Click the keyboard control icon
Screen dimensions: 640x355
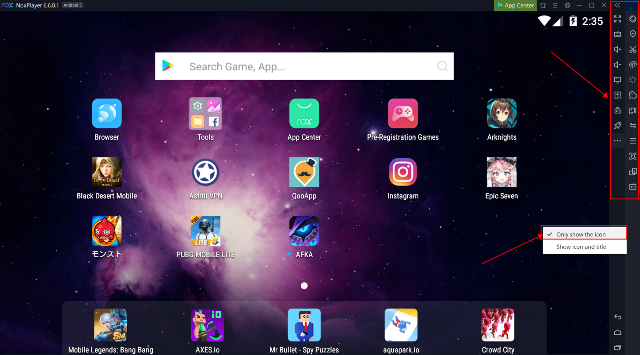tap(618, 34)
